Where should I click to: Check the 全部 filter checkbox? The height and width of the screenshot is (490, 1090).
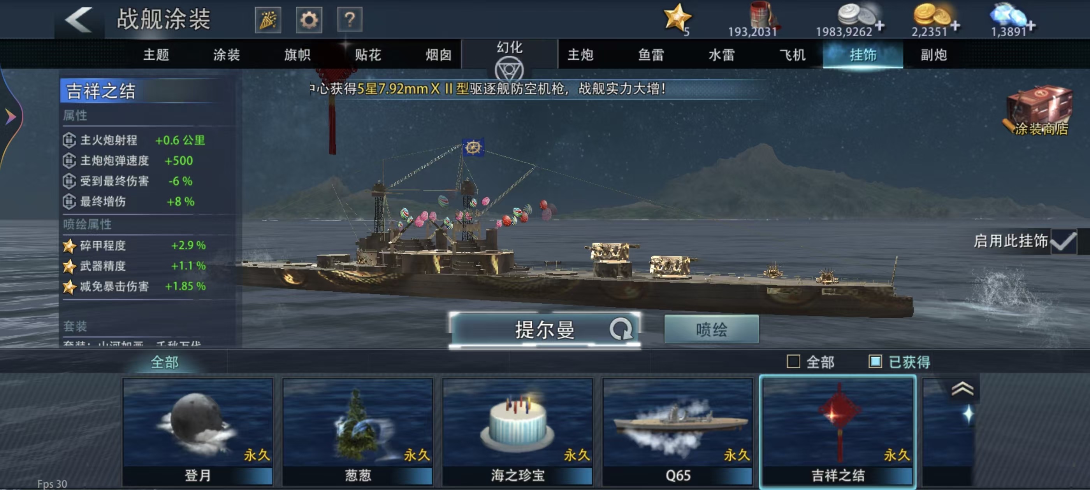point(793,362)
